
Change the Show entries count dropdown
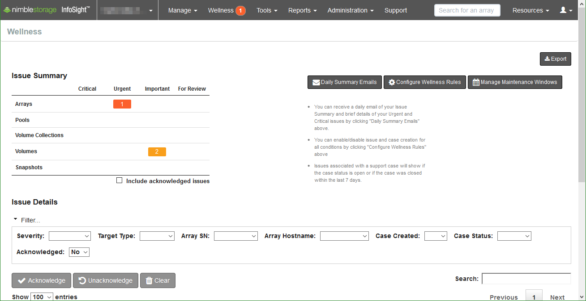(42, 297)
